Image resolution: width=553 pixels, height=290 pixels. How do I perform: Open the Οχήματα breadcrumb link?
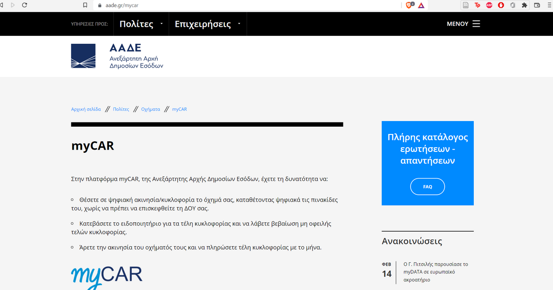point(150,109)
